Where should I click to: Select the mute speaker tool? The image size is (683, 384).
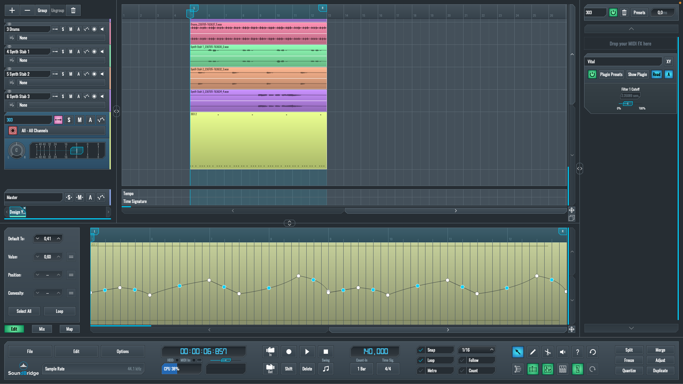(562, 352)
